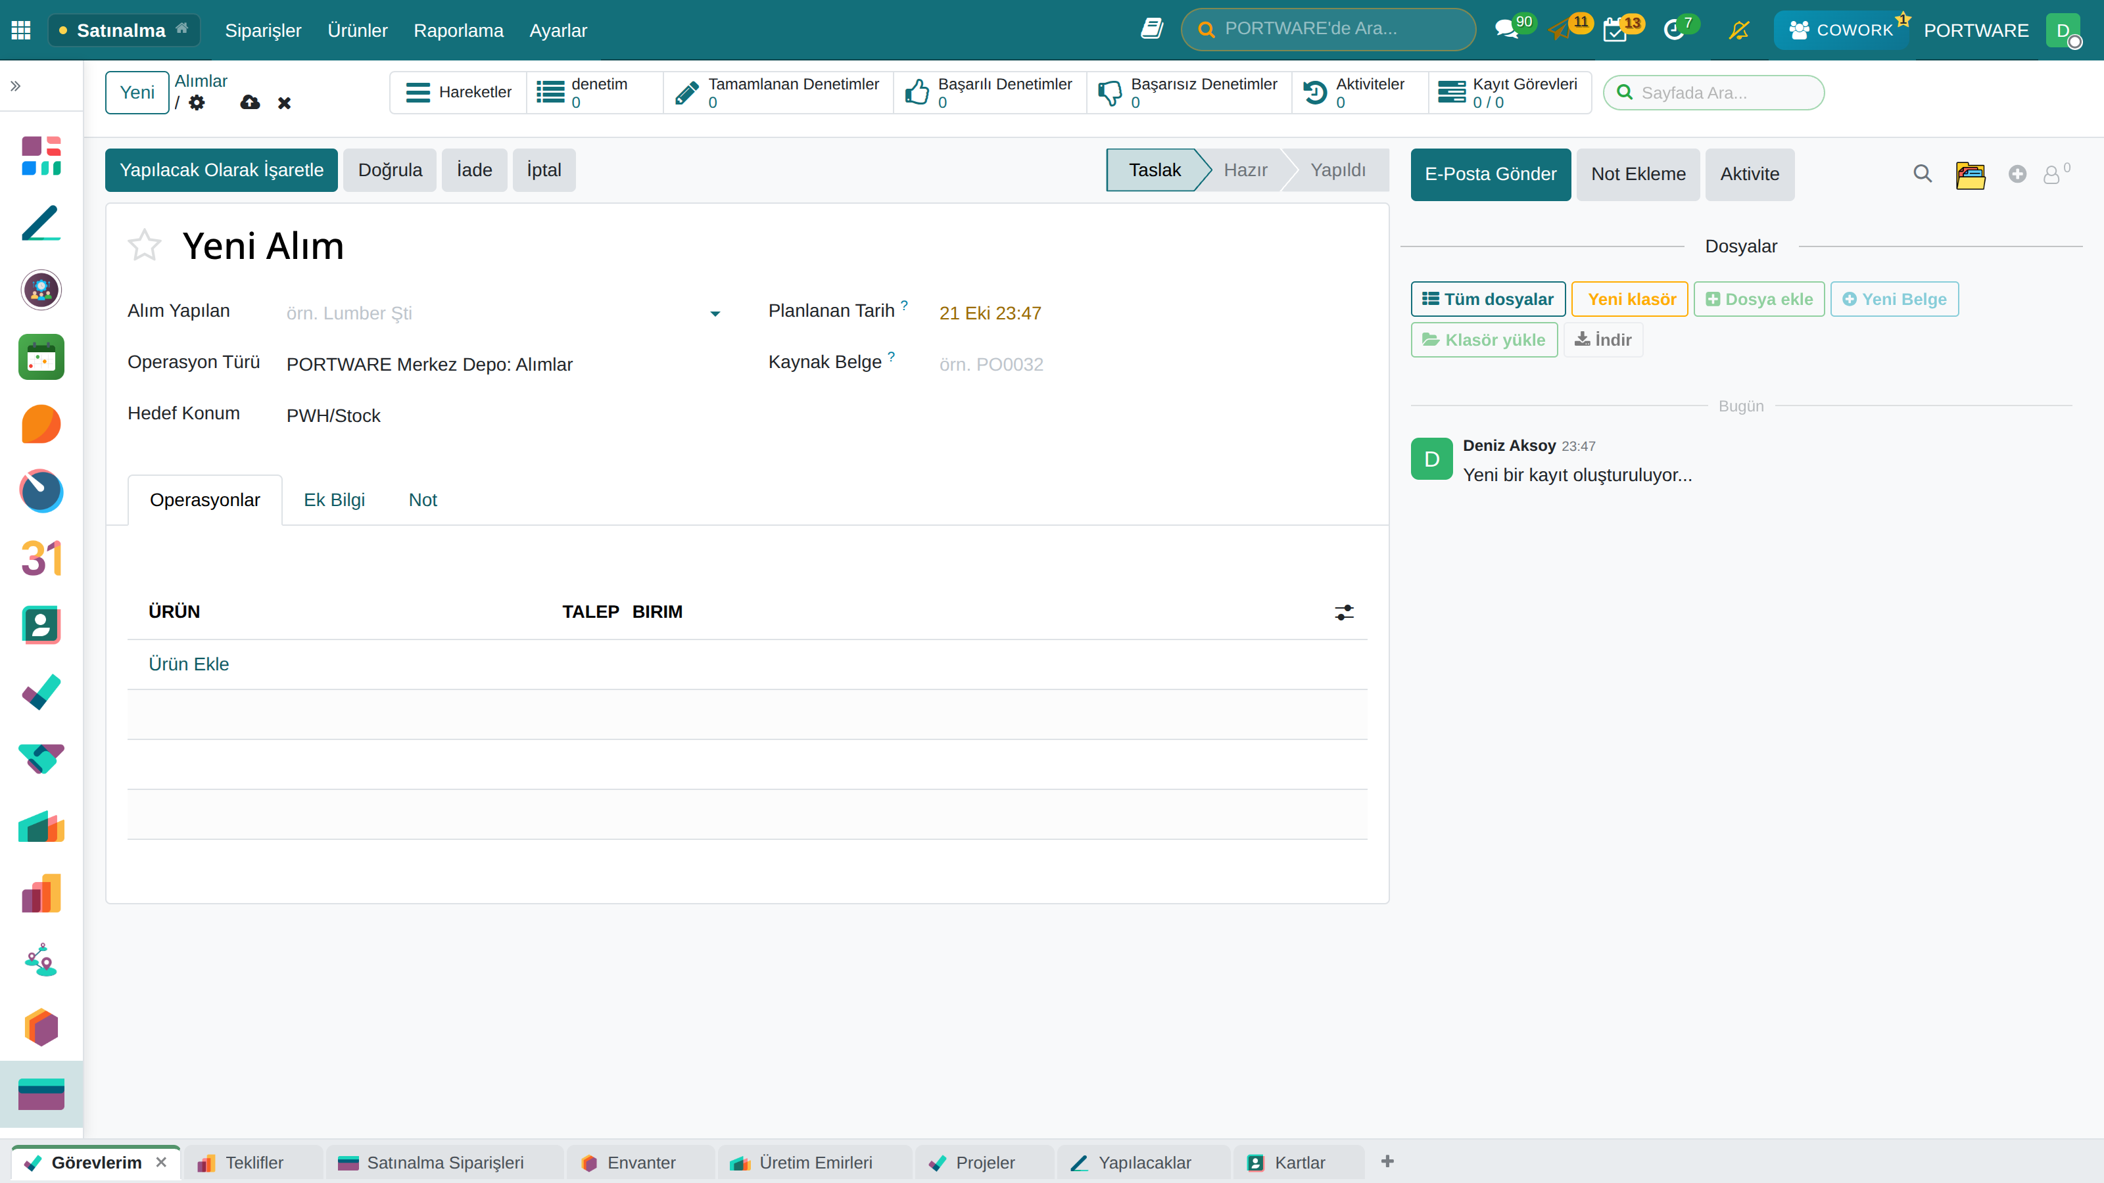This screenshot has height=1183, width=2104.
Task: Open the column options adjust icon in table
Action: [1343, 613]
